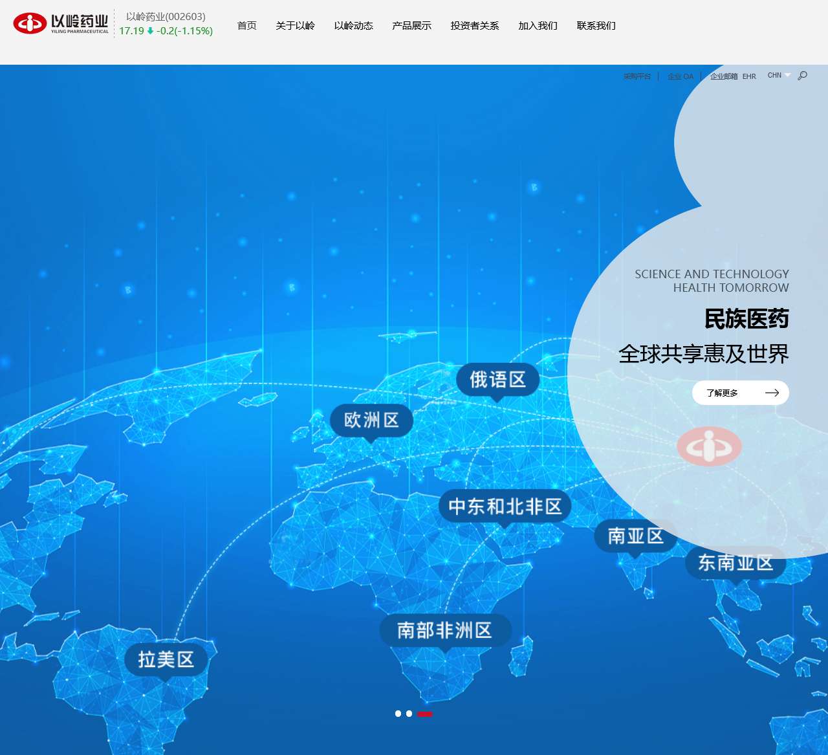Select the 拉美区 map marker
828x755 pixels.
coord(166,660)
